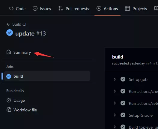Open the Pull requests tab
The image size is (158, 129).
[74, 9]
